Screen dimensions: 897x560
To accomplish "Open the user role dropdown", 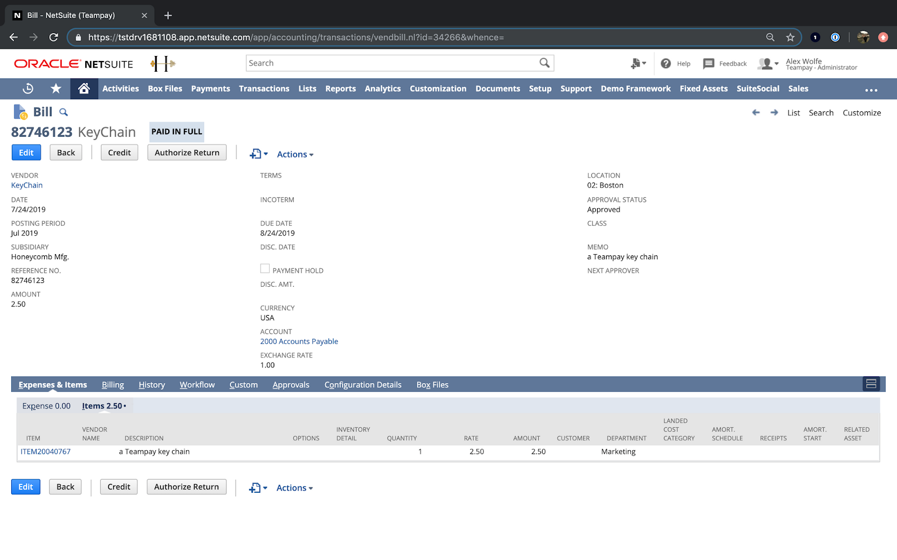I will 768,64.
